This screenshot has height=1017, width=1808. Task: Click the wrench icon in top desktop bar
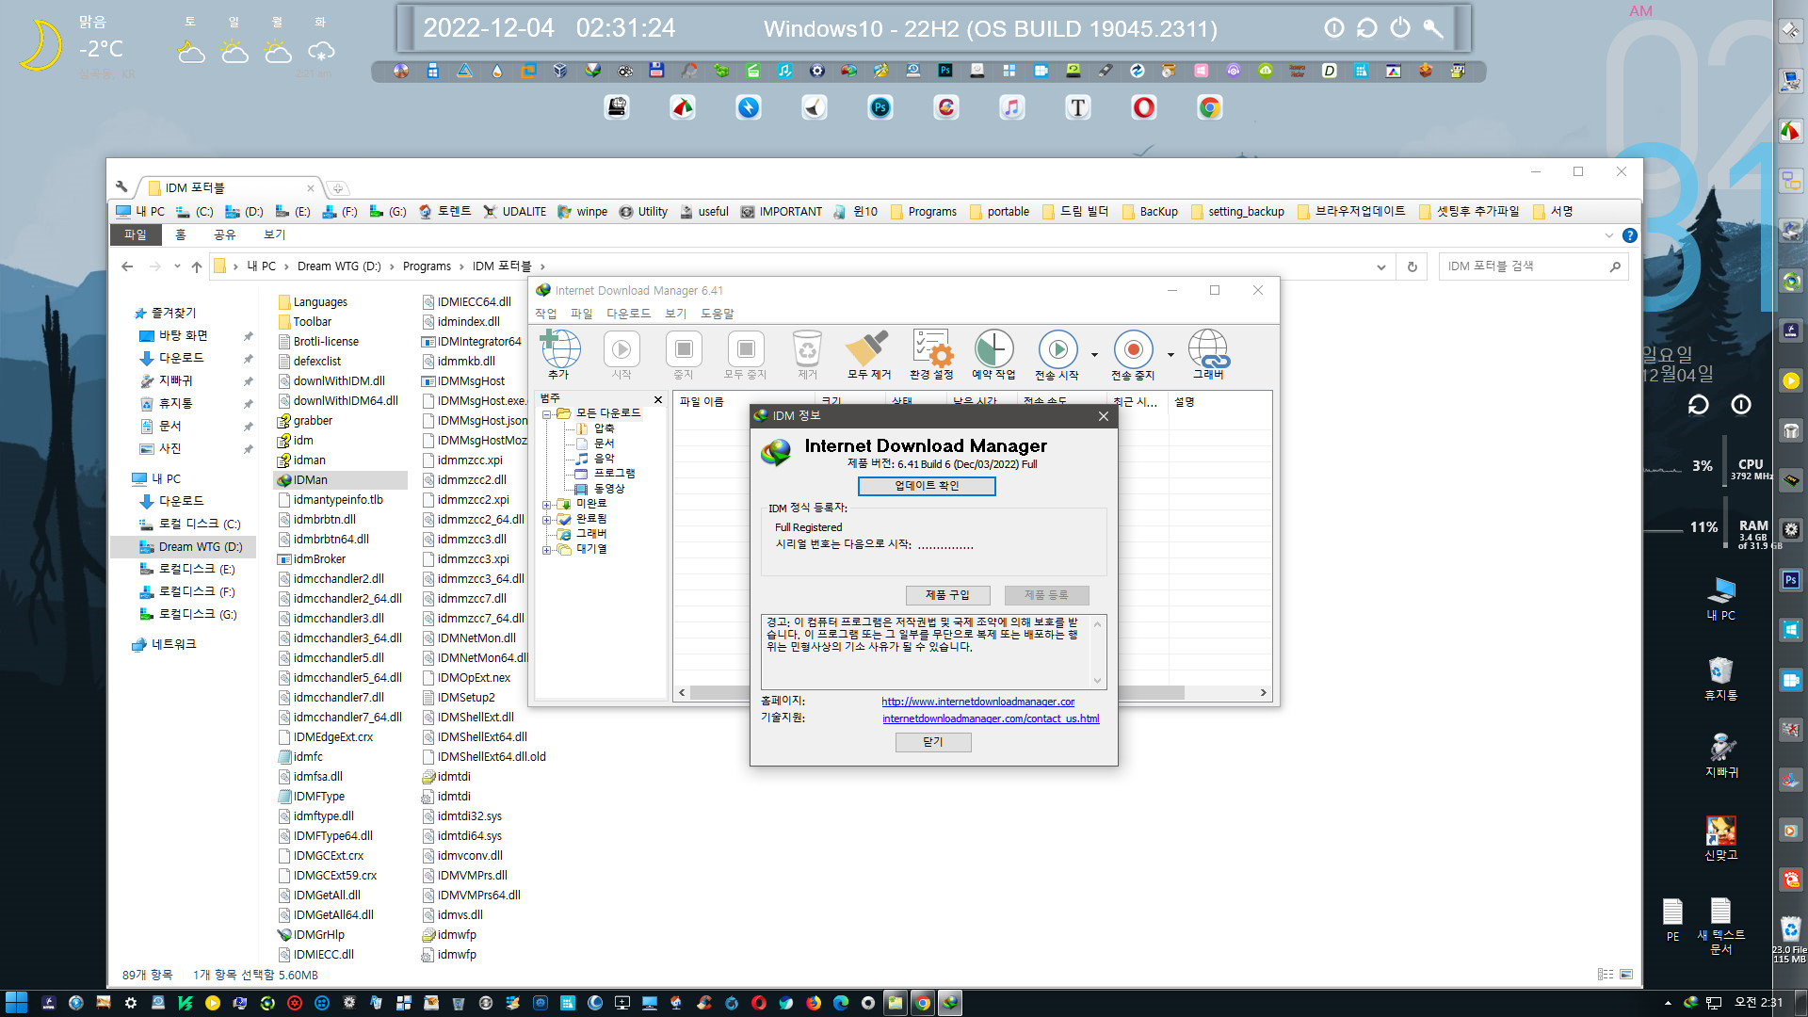(x=1433, y=28)
